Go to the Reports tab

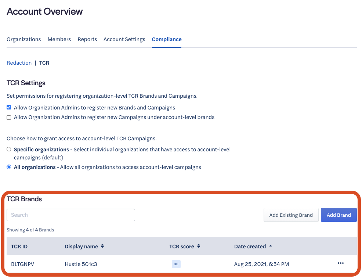[87, 39]
